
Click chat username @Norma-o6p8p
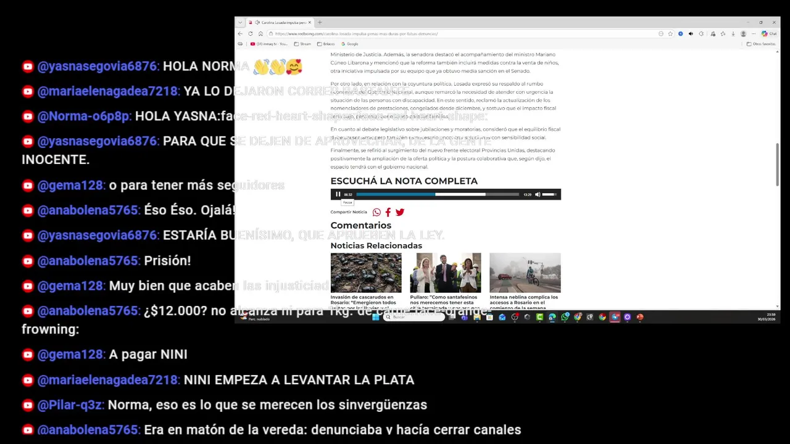click(x=84, y=116)
